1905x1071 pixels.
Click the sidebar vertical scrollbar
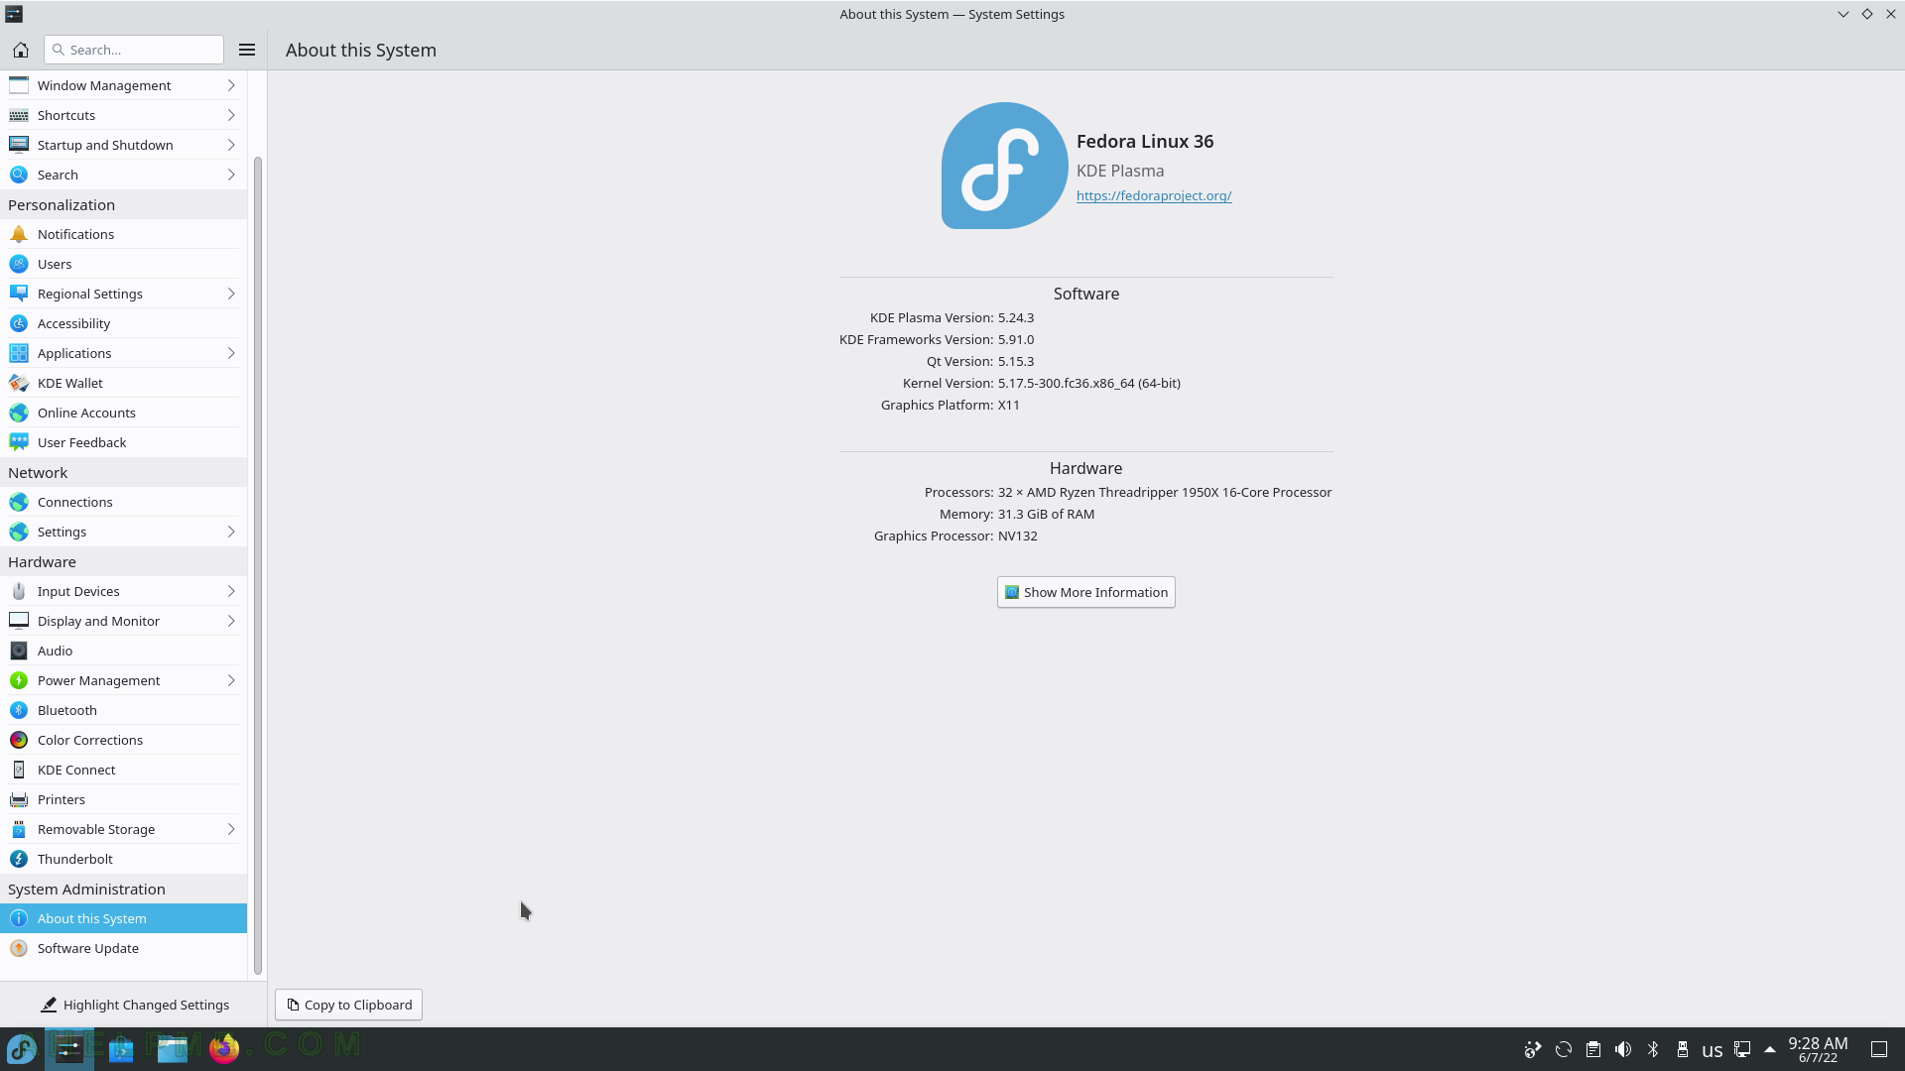258,565
